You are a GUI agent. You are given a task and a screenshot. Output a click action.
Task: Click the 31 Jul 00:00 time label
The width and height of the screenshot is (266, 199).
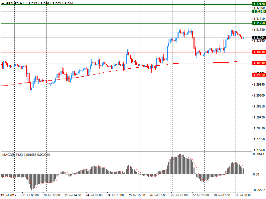(243, 195)
